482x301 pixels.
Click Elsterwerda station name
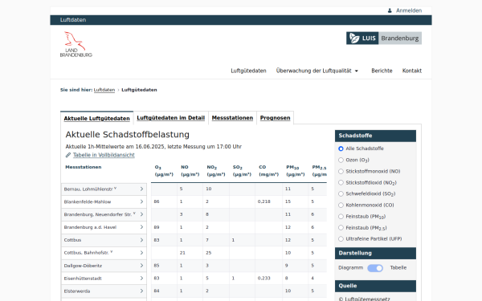pos(77,291)
